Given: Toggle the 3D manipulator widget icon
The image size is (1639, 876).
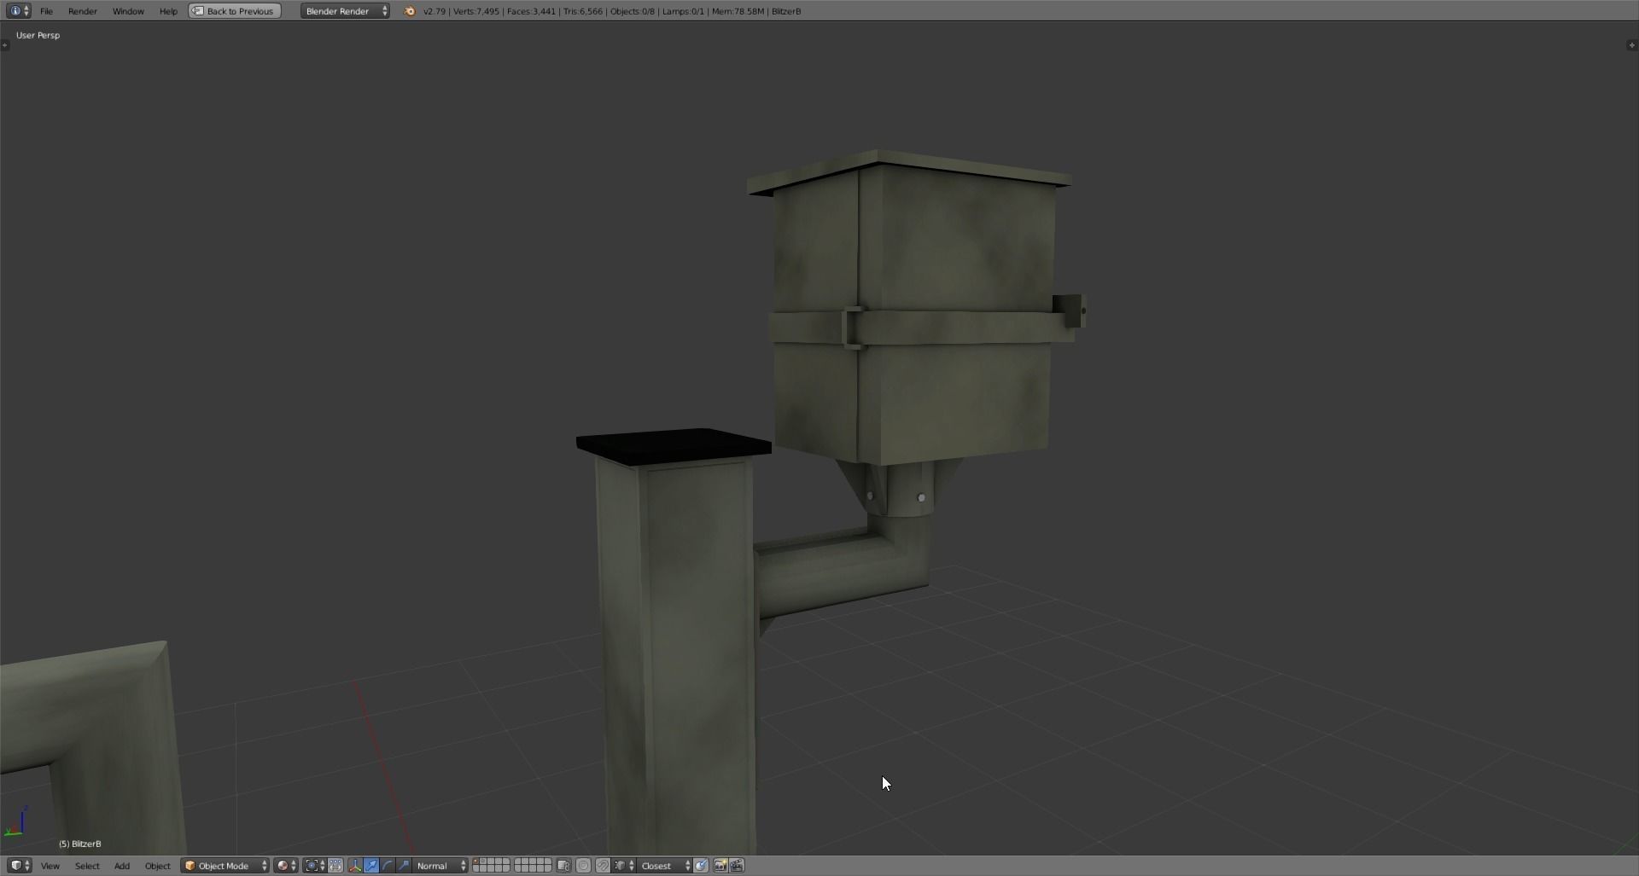Looking at the screenshot, I should tap(355, 866).
